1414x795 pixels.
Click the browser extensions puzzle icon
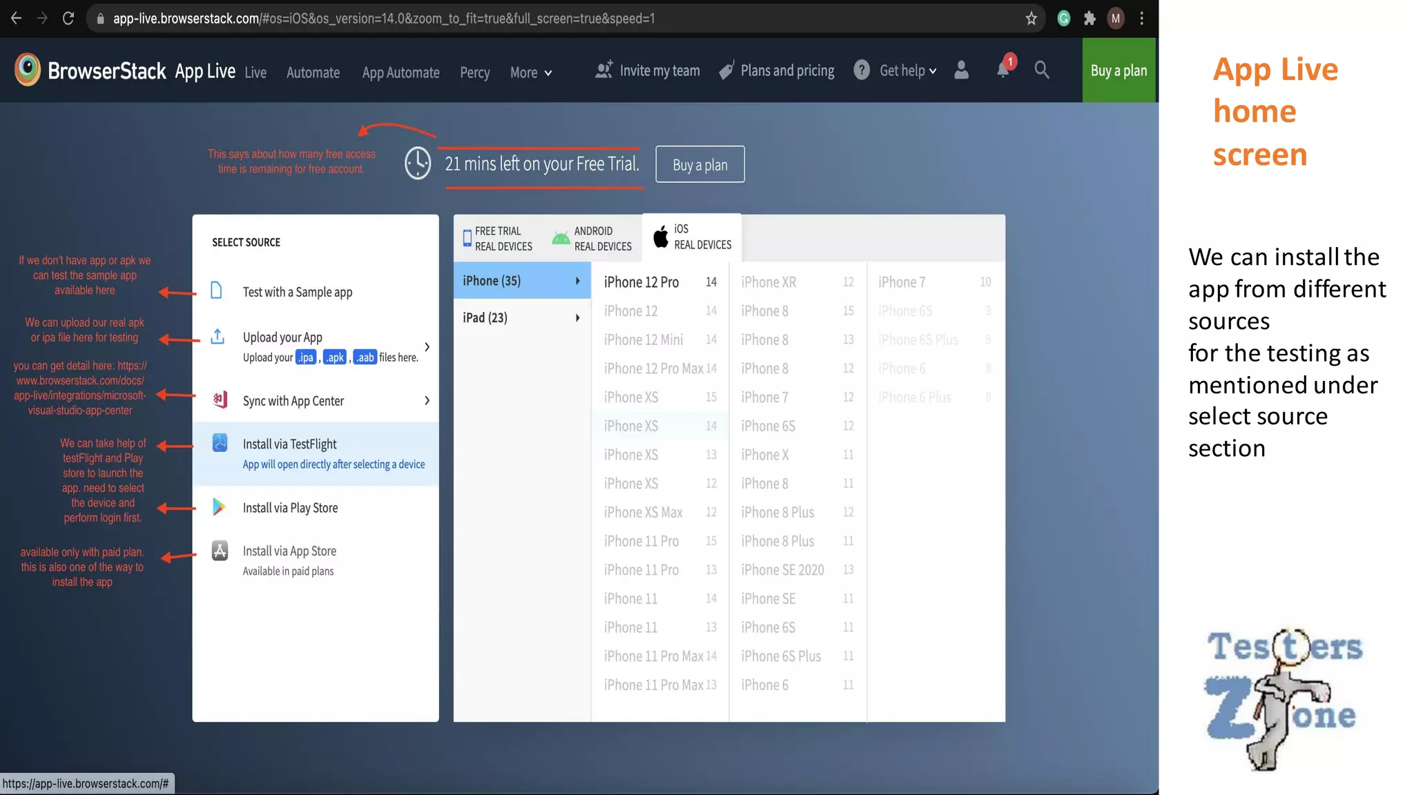1089,19
